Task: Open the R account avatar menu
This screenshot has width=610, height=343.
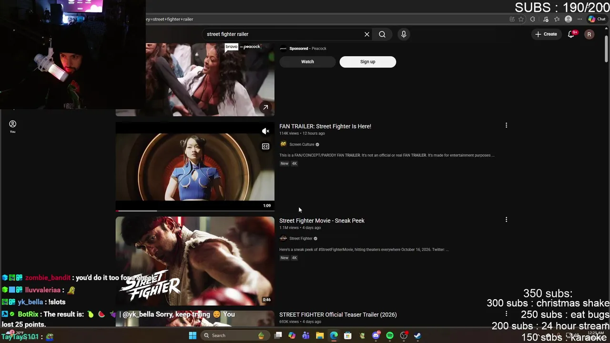Action: [x=589, y=34]
